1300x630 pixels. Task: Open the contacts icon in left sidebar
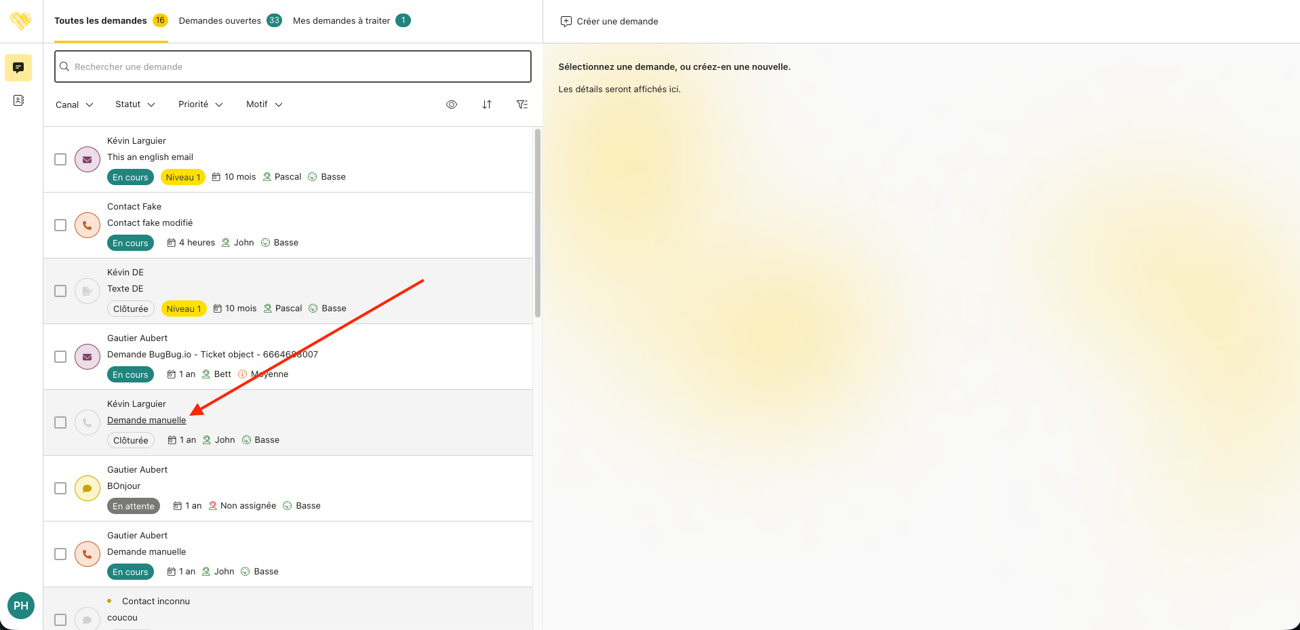point(18,100)
